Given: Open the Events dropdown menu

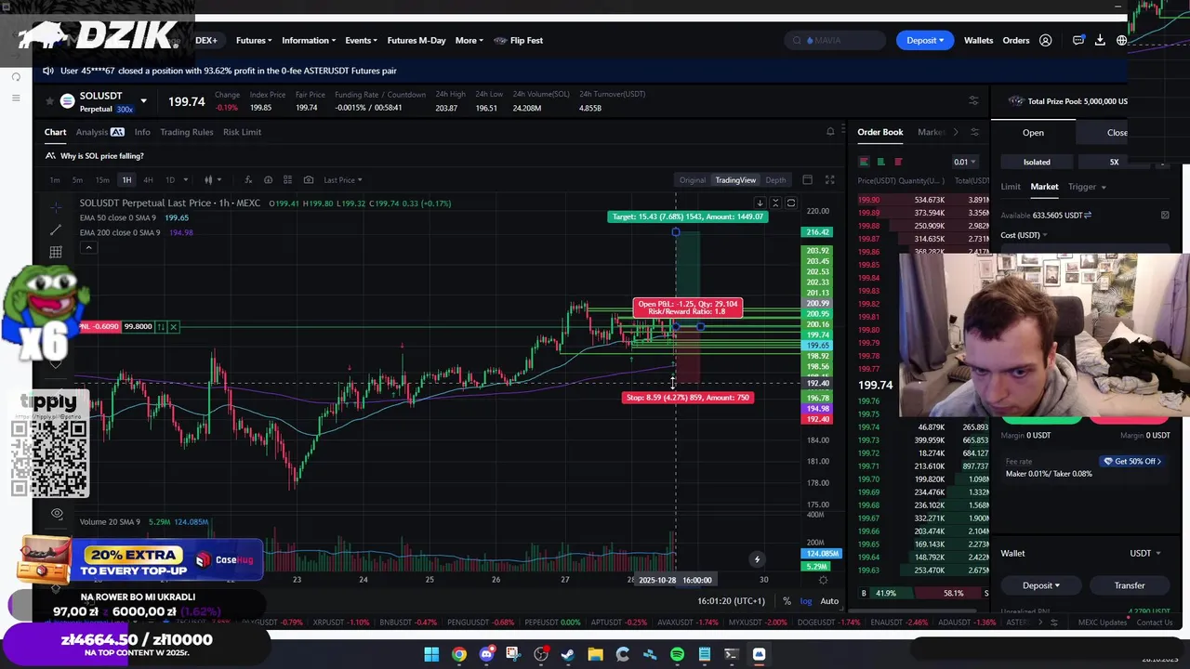Looking at the screenshot, I should pos(361,40).
